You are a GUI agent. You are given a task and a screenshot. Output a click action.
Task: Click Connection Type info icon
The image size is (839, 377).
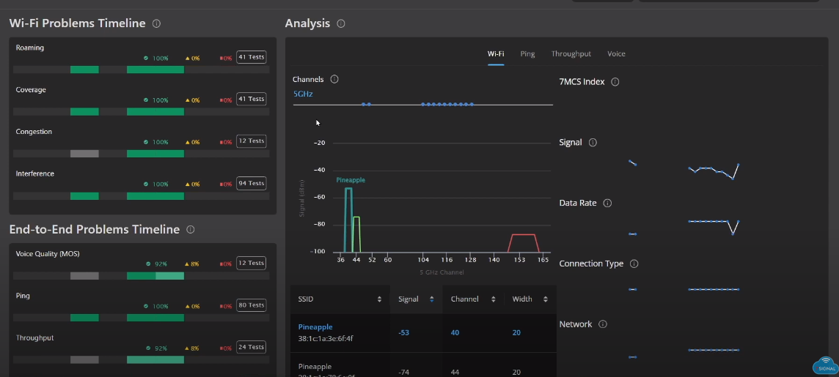click(x=634, y=264)
